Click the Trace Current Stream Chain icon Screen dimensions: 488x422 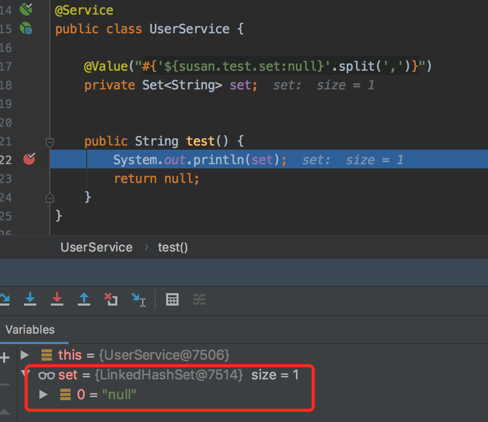click(x=199, y=299)
